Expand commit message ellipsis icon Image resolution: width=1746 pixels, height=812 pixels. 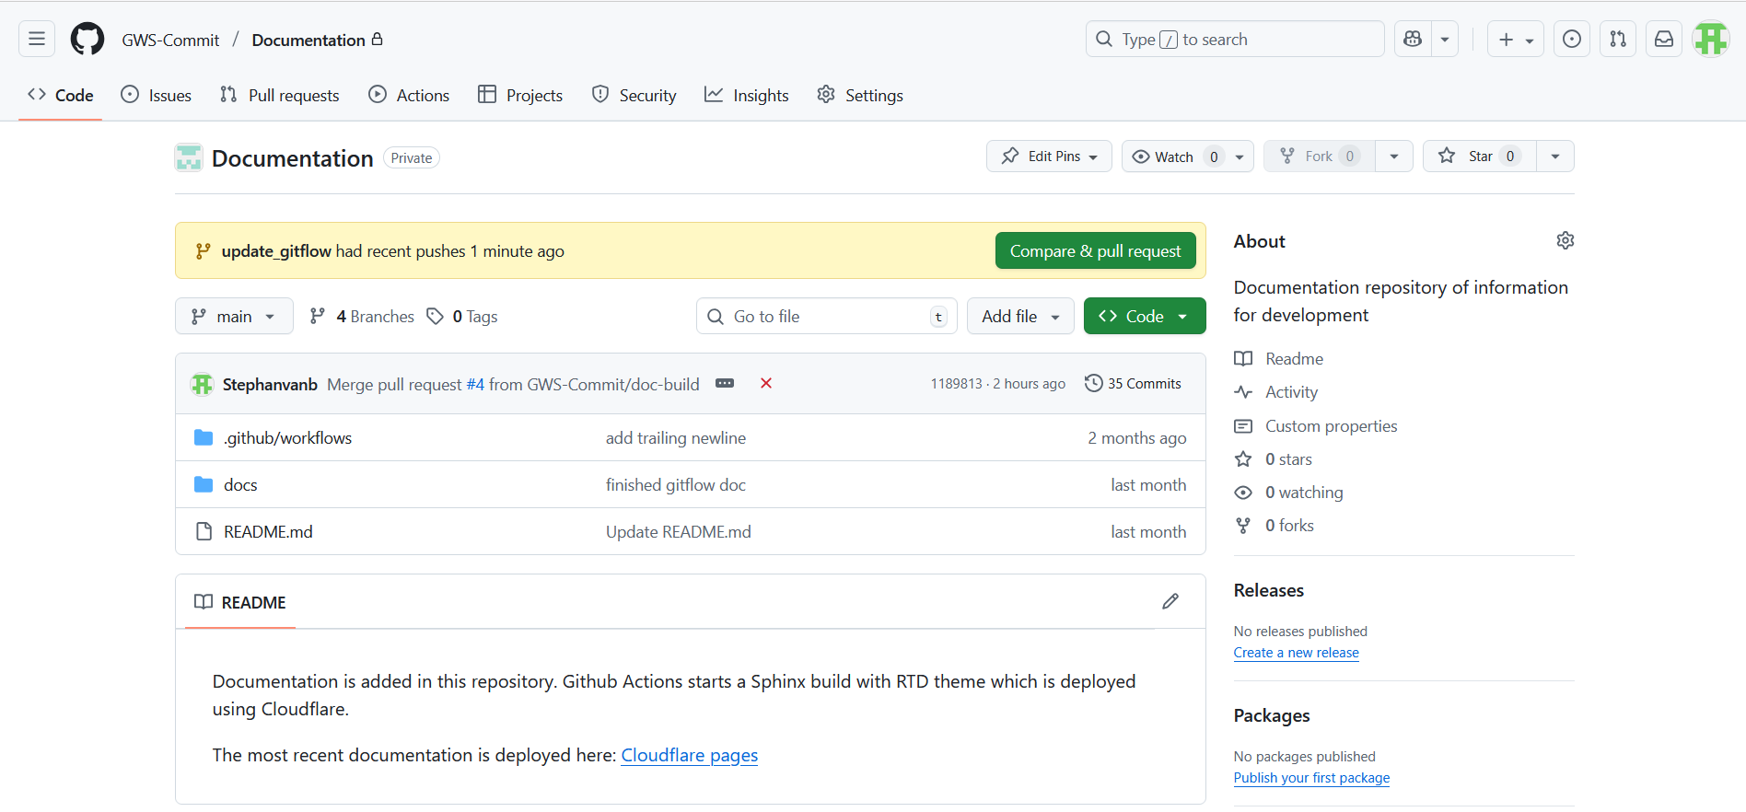point(725,383)
